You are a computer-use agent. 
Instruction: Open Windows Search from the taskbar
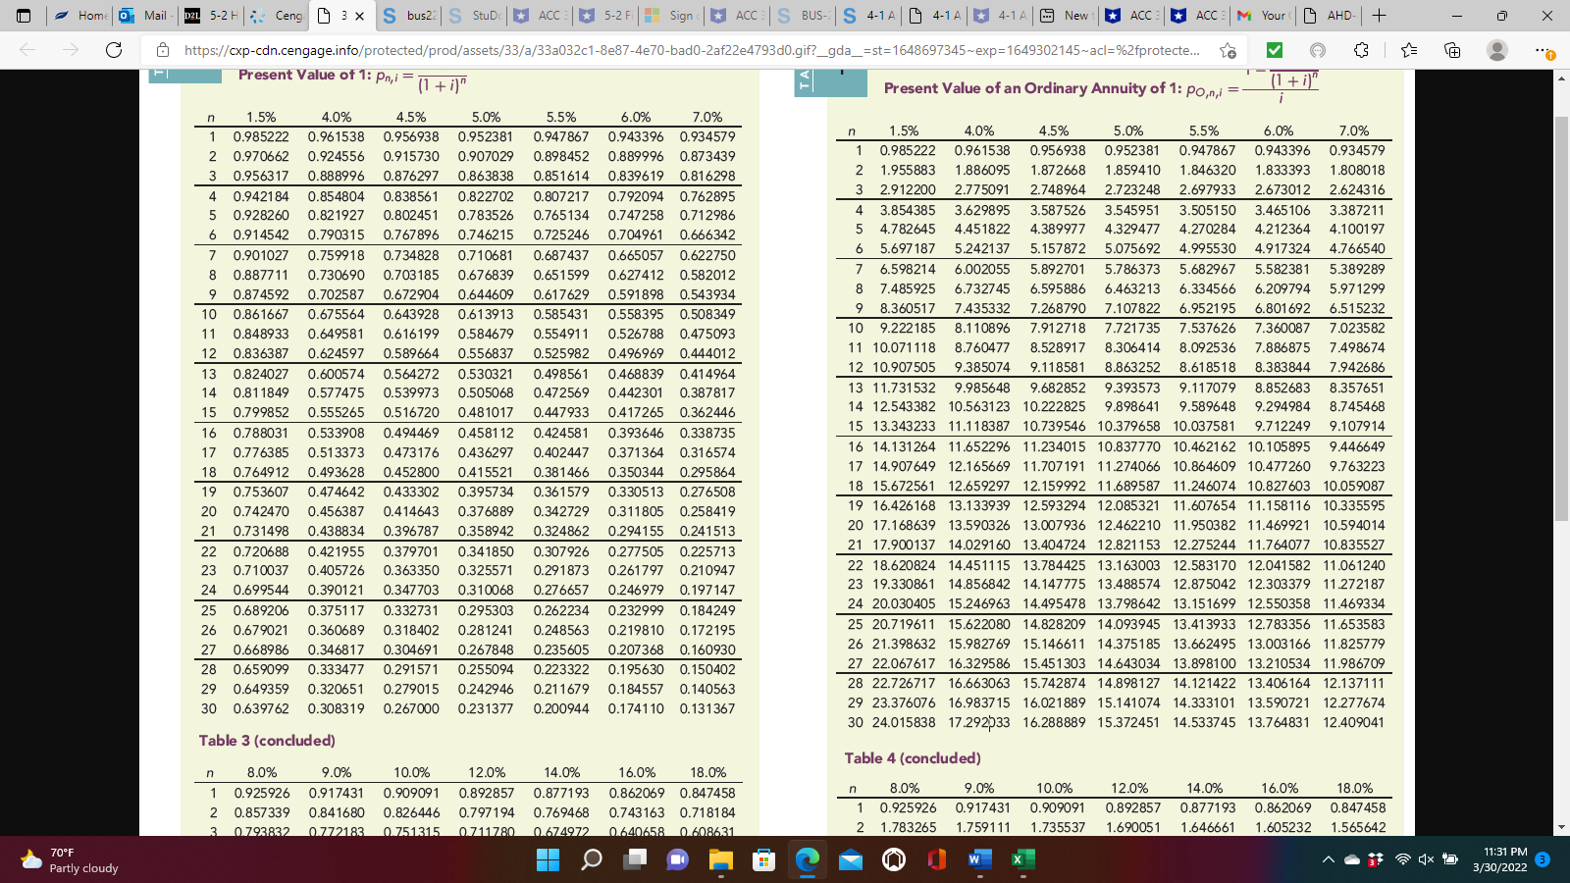coord(592,859)
